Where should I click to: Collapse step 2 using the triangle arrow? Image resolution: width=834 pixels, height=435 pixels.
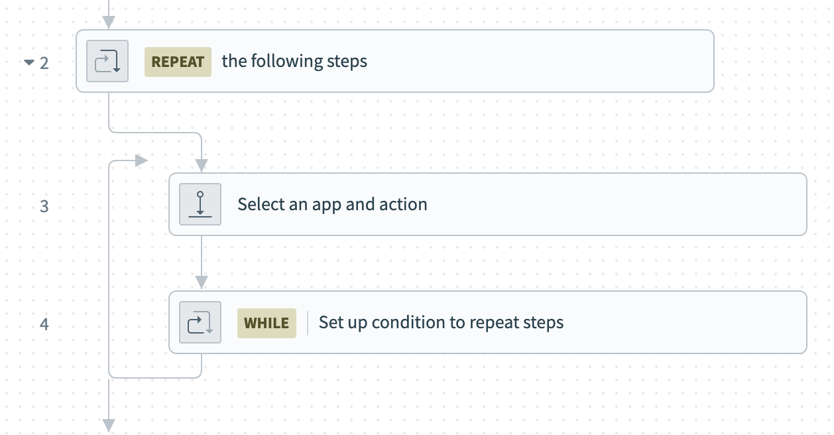click(x=29, y=62)
